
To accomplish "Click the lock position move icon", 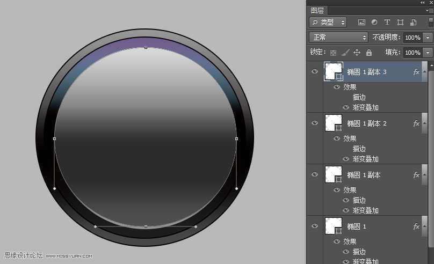I will click(x=357, y=53).
